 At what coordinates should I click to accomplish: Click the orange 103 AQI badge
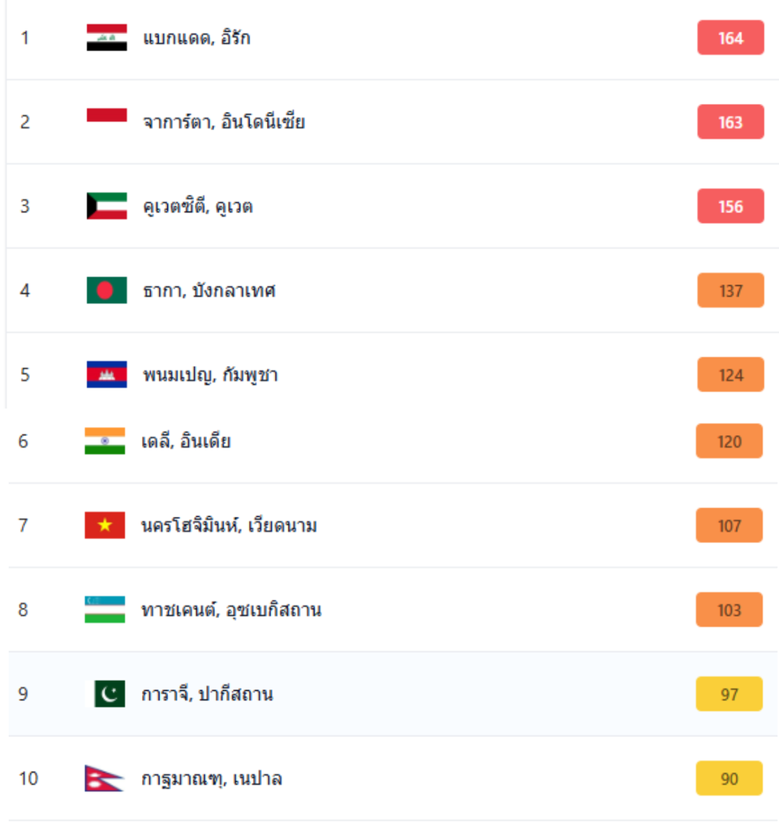[x=729, y=610]
